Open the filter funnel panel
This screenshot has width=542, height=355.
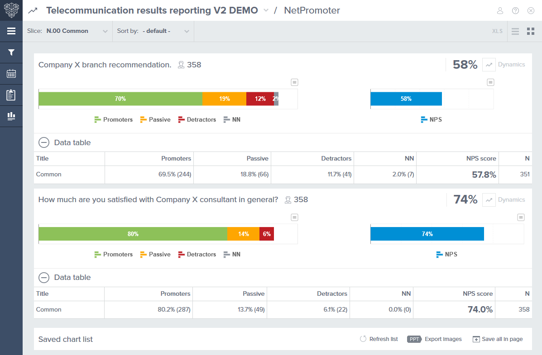click(11, 52)
